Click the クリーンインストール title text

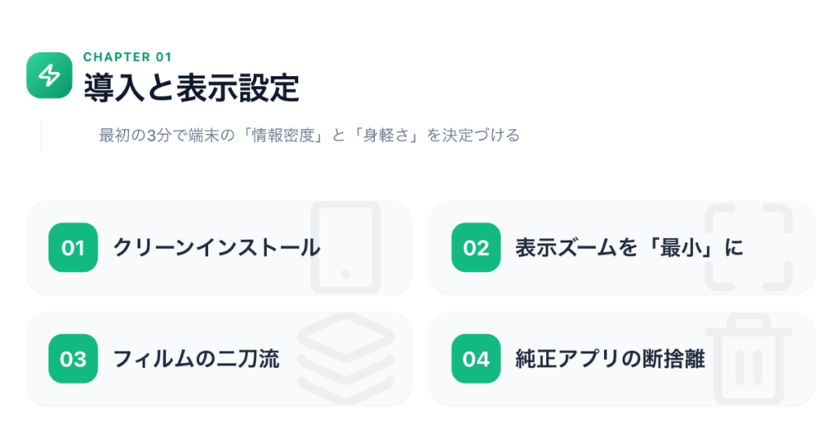pos(216,247)
